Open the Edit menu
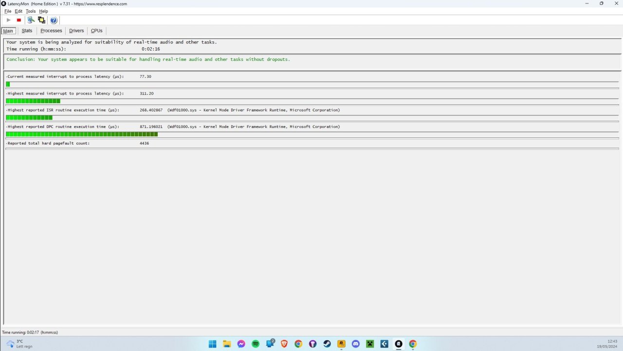Viewport: 623px width, 351px height. (x=18, y=11)
